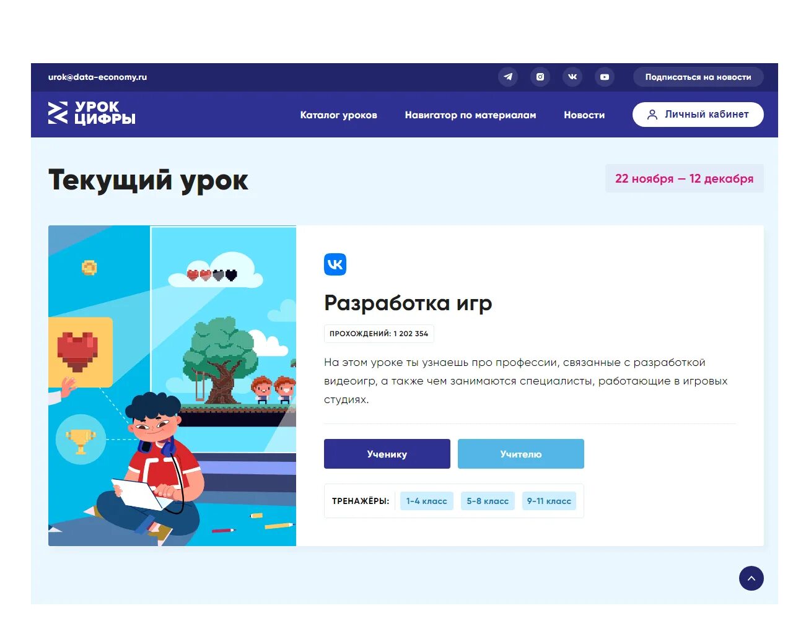Click the Ученику button
This screenshot has width=793, height=634.
coord(387,454)
